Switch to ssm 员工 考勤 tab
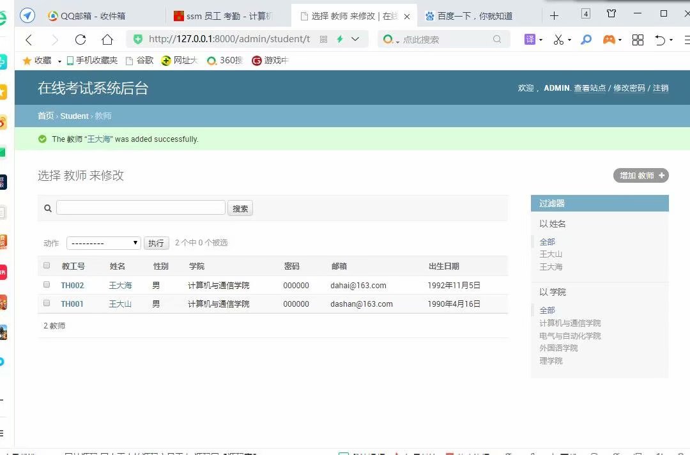Image resolution: width=690 pixels, height=455 pixels. click(x=224, y=16)
